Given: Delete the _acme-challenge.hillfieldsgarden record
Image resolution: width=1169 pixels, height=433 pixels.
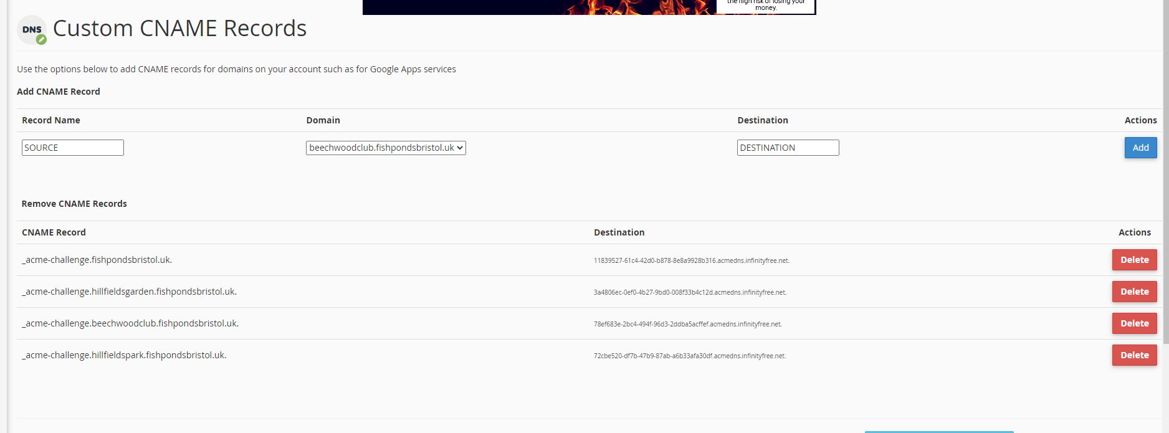Looking at the screenshot, I should (x=1134, y=292).
